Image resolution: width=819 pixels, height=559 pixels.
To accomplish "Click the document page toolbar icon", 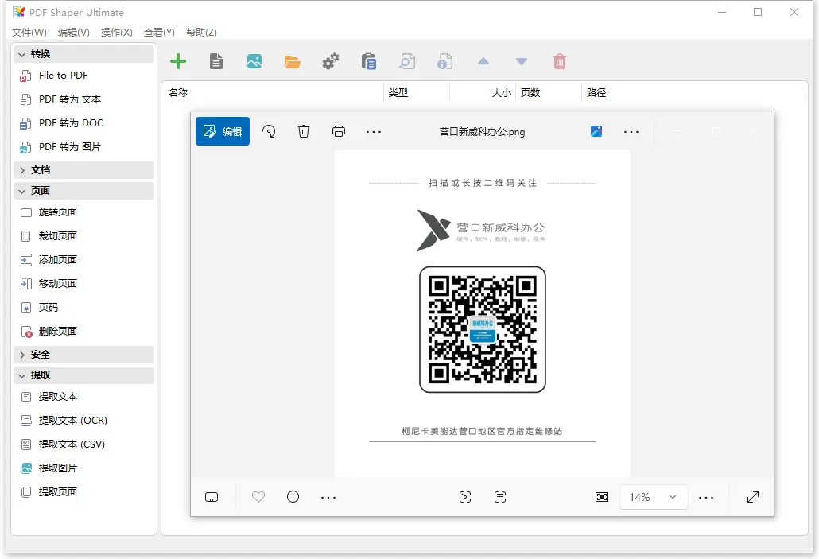I will [x=216, y=62].
